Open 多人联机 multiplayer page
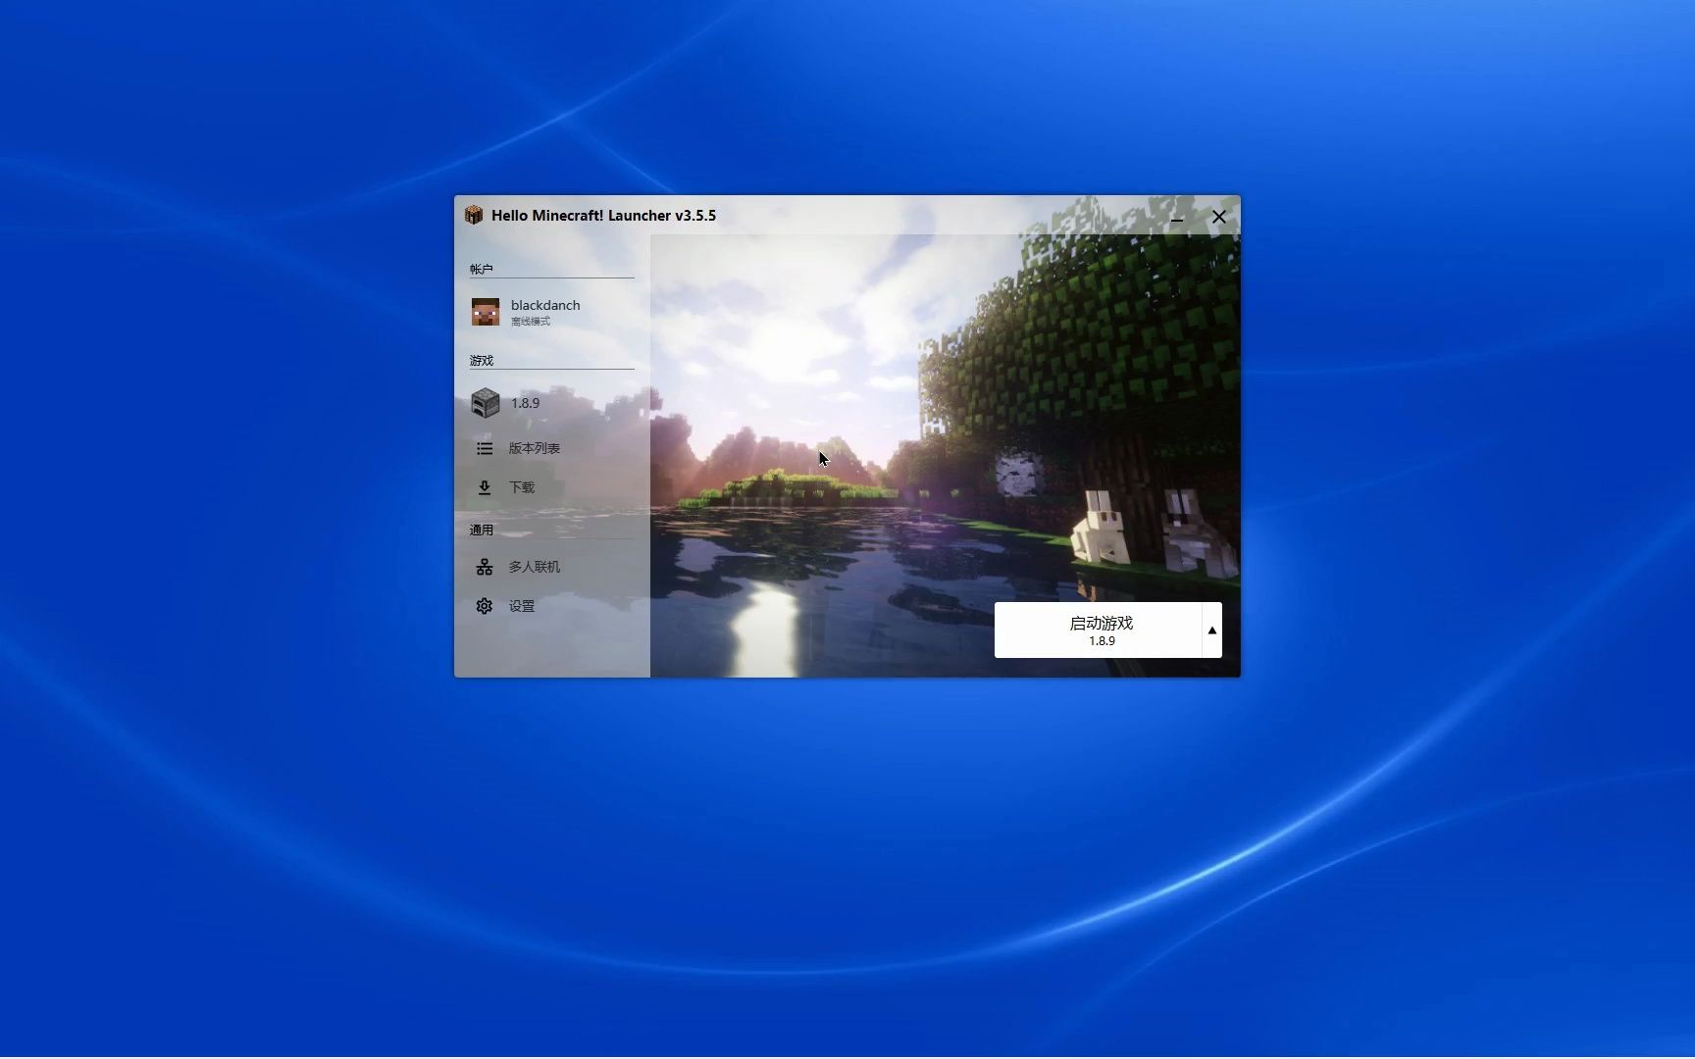 [551, 567]
